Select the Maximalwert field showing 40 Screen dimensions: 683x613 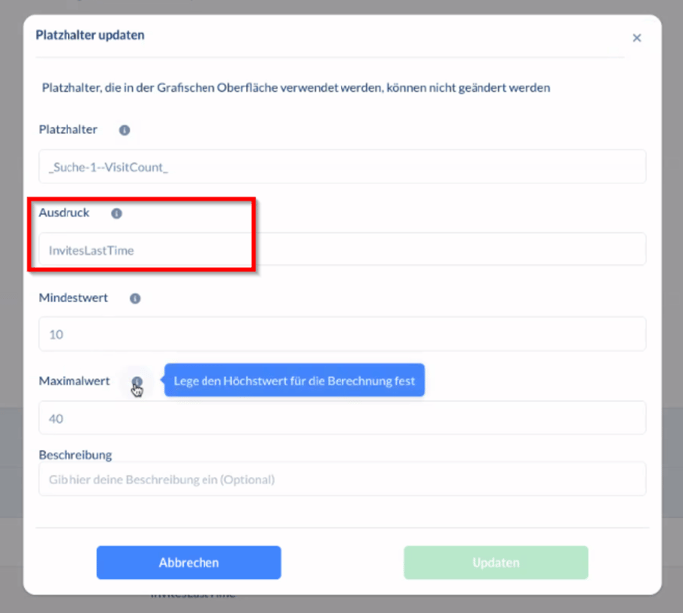click(341, 418)
